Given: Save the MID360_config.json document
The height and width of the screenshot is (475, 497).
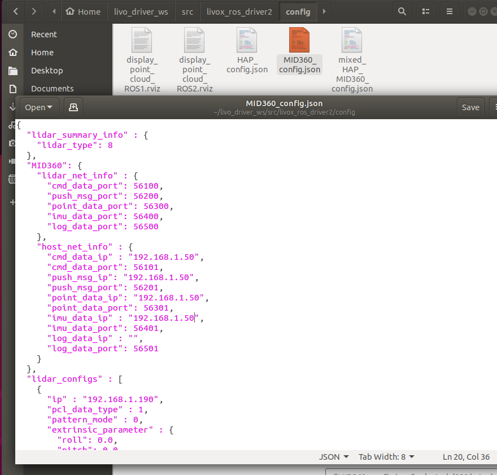Looking at the screenshot, I should click(x=470, y=107).
